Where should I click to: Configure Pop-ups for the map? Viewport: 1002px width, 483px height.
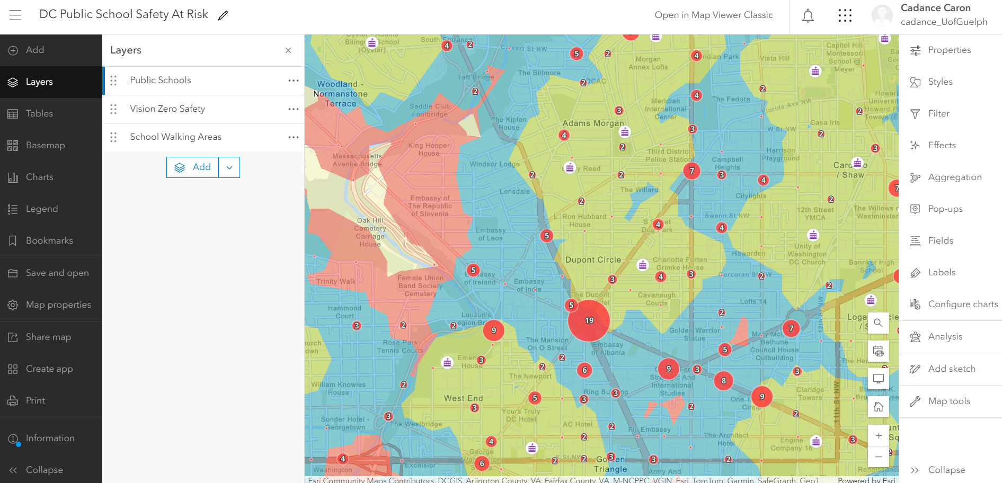click(945, 209)
